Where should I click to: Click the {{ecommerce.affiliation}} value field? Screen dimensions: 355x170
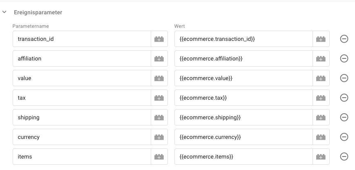[243, 58]
